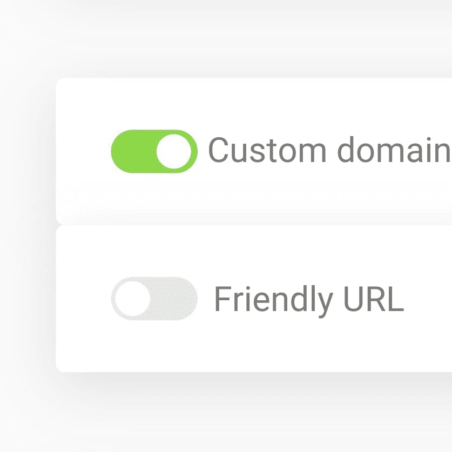The image size is (452, 452).
Task: Toggle the Friendly URL switch
Action: coord(154,299)
